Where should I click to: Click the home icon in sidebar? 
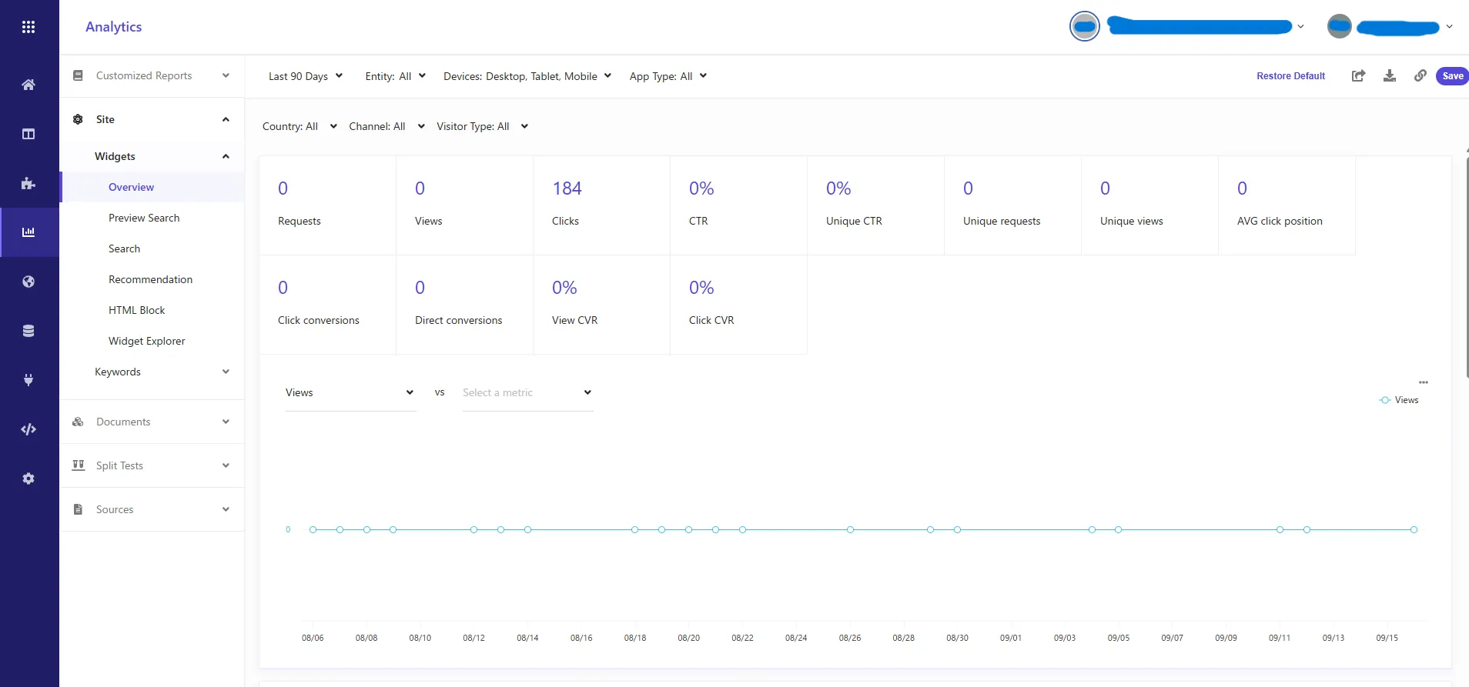[x=28, y=85]
